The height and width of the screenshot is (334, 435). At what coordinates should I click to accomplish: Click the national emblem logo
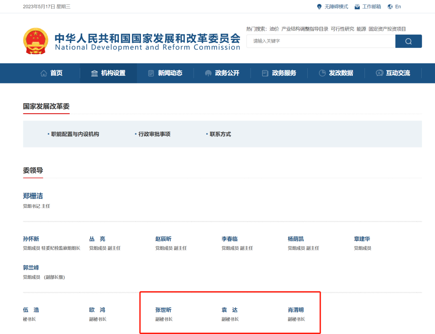[35, 41]
